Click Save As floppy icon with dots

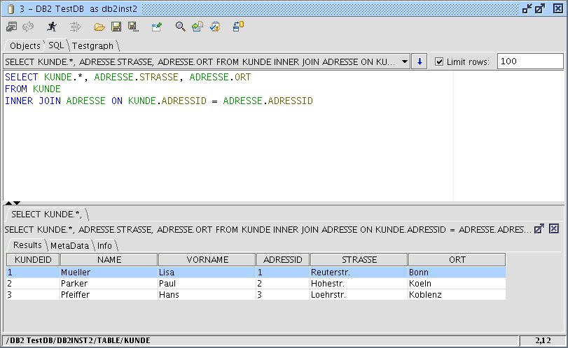pyautogui.click(x=133, y=27)
